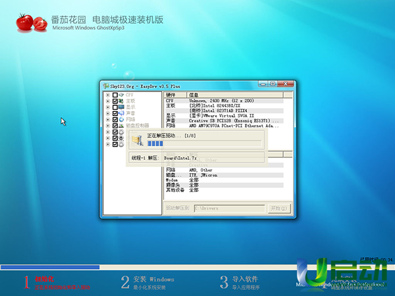Click the 网络 network globe icon

coord(121,120)
